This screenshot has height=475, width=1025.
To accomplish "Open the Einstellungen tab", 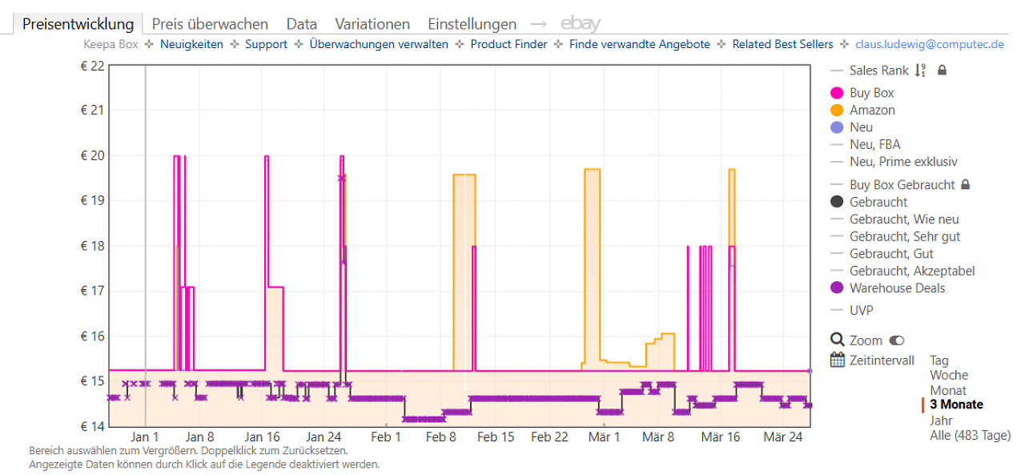I will coord(472,24).
